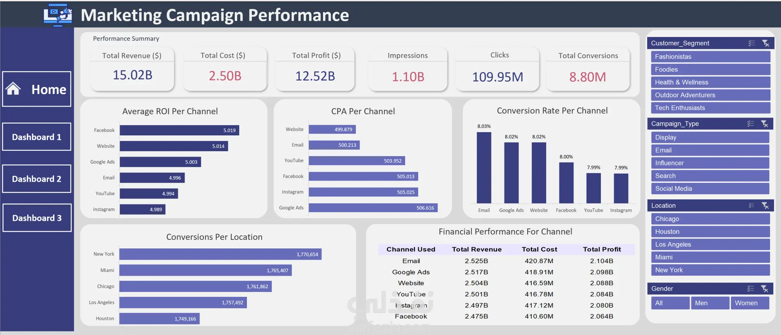Select Display campaign type
781x335 pixels.
tap(710, 137)
